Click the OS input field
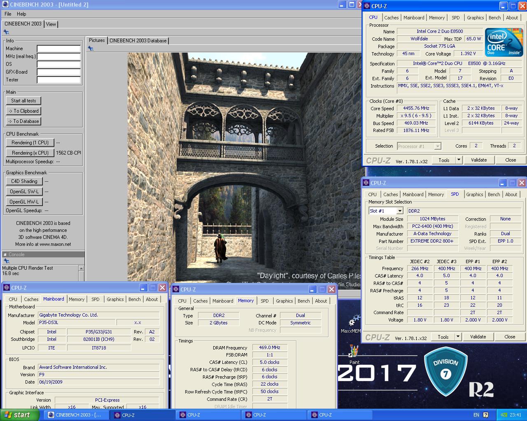This screenshot has height=421, width=527. (x=58, y=64)
